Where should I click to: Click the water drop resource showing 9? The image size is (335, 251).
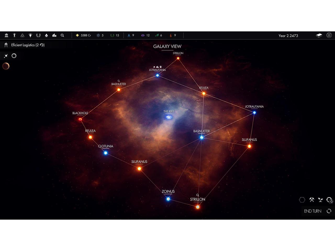coord(131,35)
